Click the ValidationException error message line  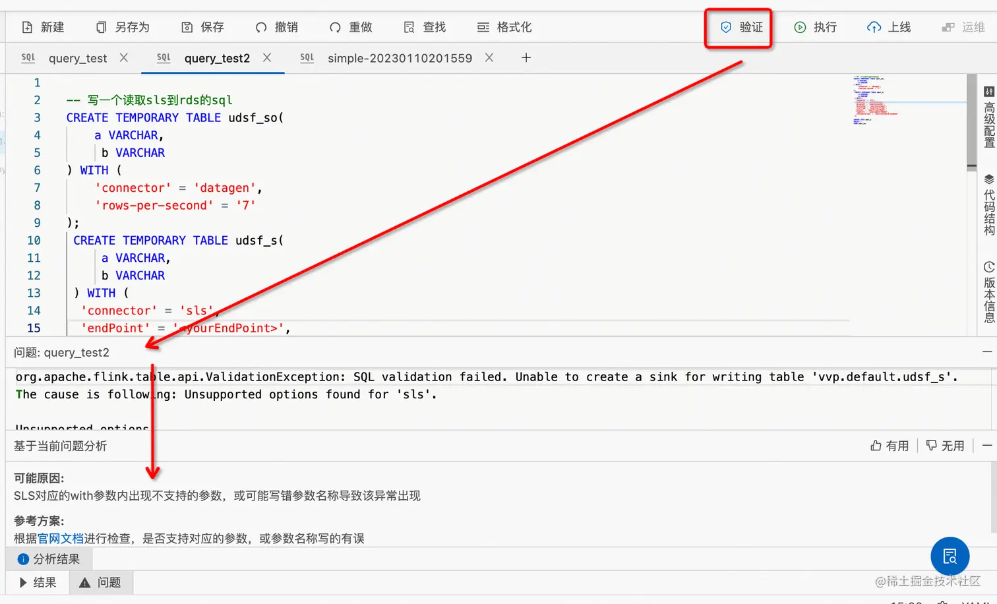(487, 377)
